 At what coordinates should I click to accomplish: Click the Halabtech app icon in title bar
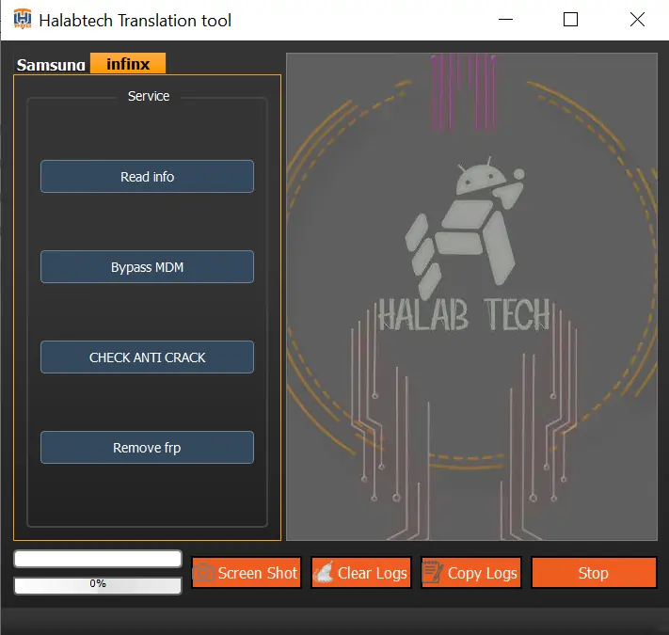(23, 19)
